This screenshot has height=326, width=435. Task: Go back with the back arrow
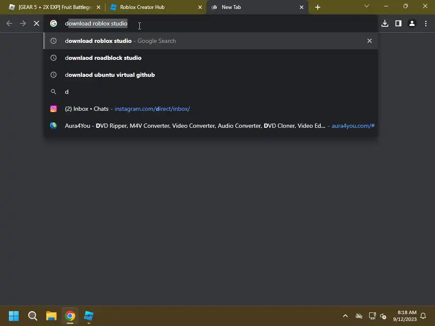click(9, 24)
